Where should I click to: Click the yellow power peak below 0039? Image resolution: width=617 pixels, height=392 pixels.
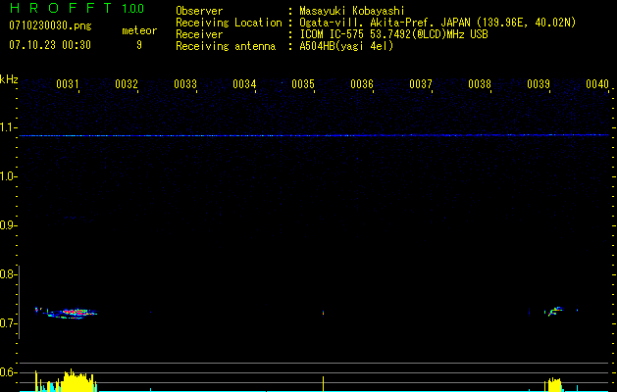point(554,384)
